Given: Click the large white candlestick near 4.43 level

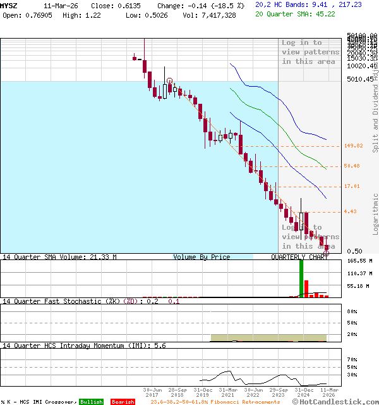Looking at the screenshot, I should point(302,221).
